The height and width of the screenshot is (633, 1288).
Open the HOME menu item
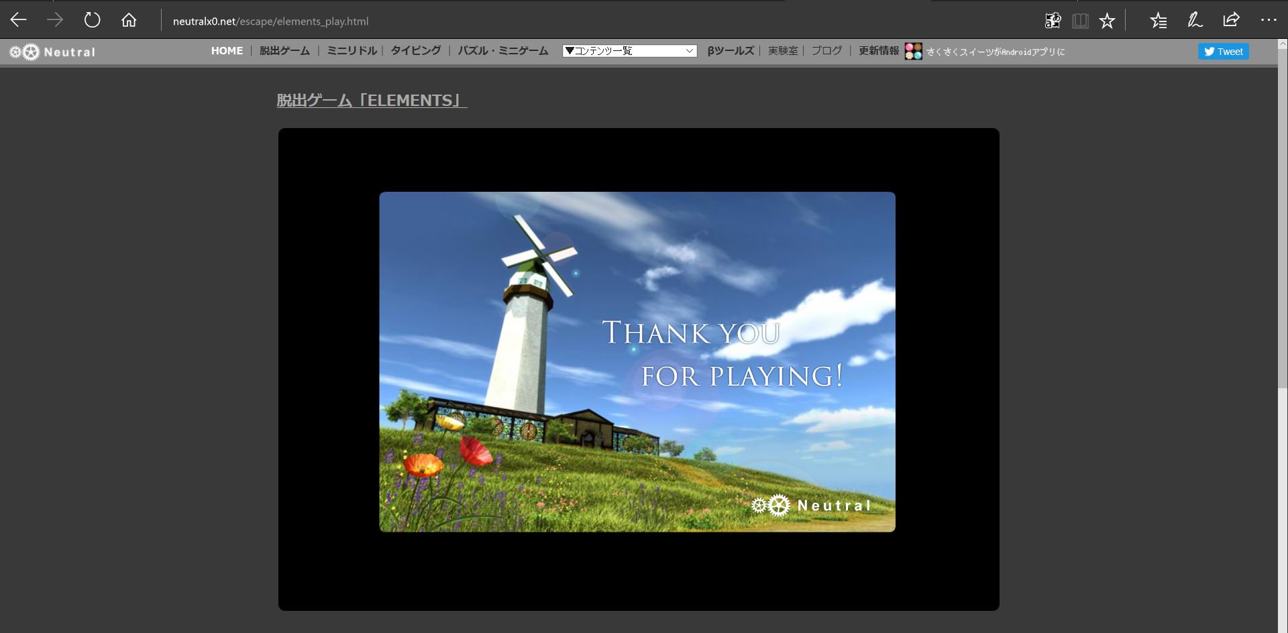[227, 51]
